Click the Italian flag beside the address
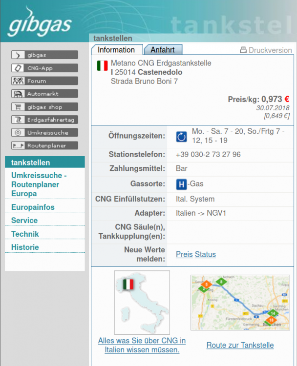 point(103,65)
